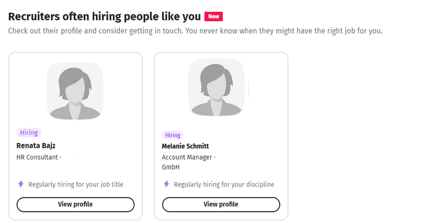The height and width of the screenshot is (223, 438).
Task: Select the Hiring badge above Melanie Schmitt
Action: (172, 135)
